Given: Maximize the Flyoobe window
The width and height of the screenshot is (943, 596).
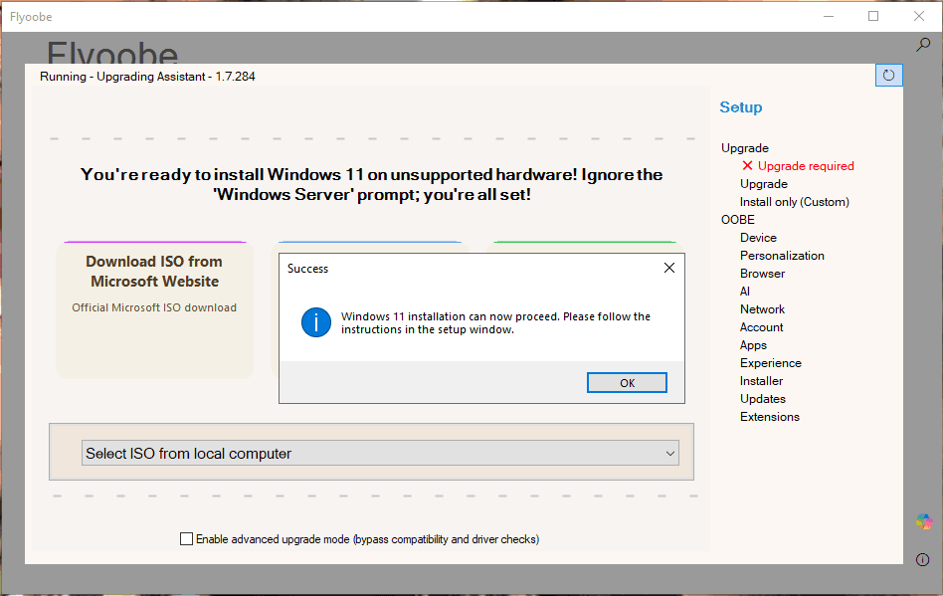Looking at the screenshot, I should pos(873,16).
